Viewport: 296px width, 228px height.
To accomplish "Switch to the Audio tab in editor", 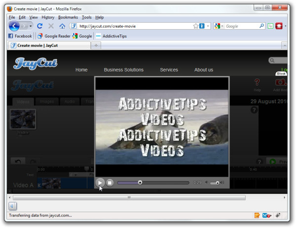I will tap(70, 102).
